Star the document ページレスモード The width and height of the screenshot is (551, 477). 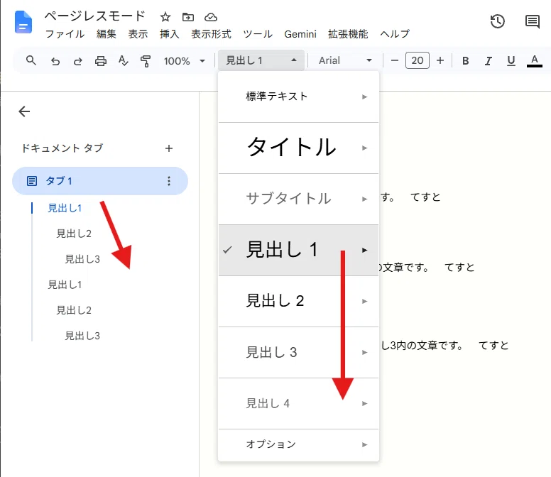(x=165, y=17)
